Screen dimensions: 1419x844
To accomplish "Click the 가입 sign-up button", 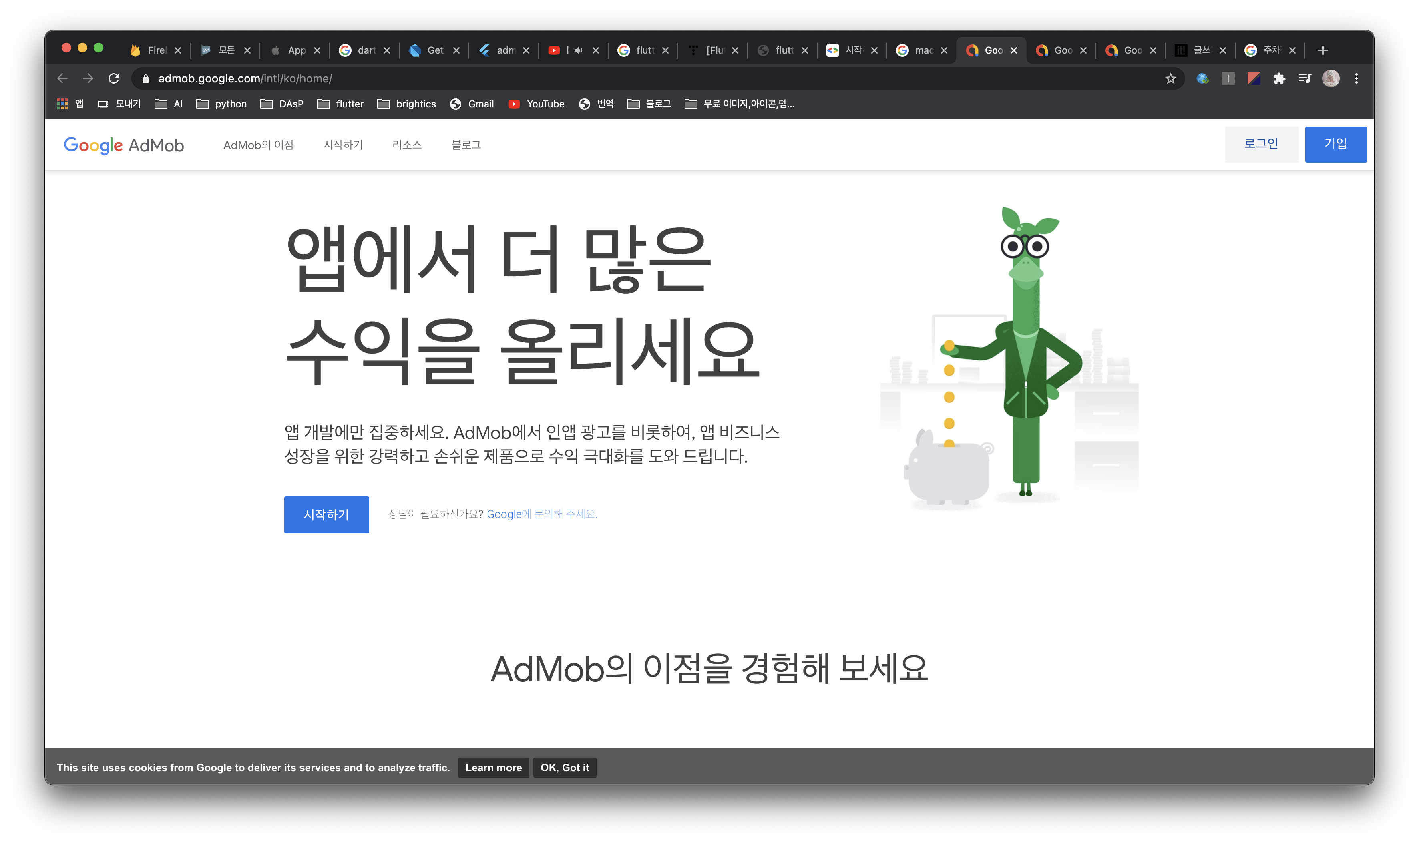I will 1335,144.
